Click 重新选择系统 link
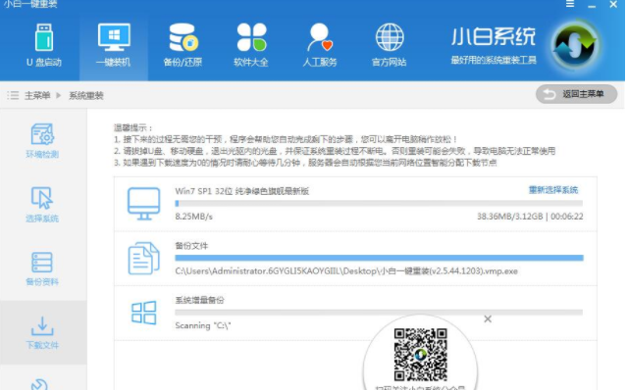Screen dimensions: 627x390 (553, 190)
